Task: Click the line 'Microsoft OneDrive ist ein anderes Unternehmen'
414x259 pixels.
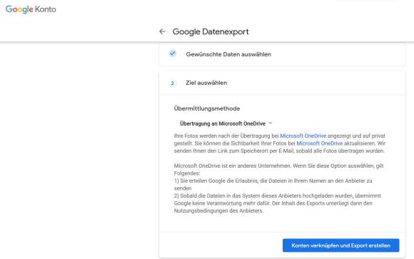Action: pos(278,166)
